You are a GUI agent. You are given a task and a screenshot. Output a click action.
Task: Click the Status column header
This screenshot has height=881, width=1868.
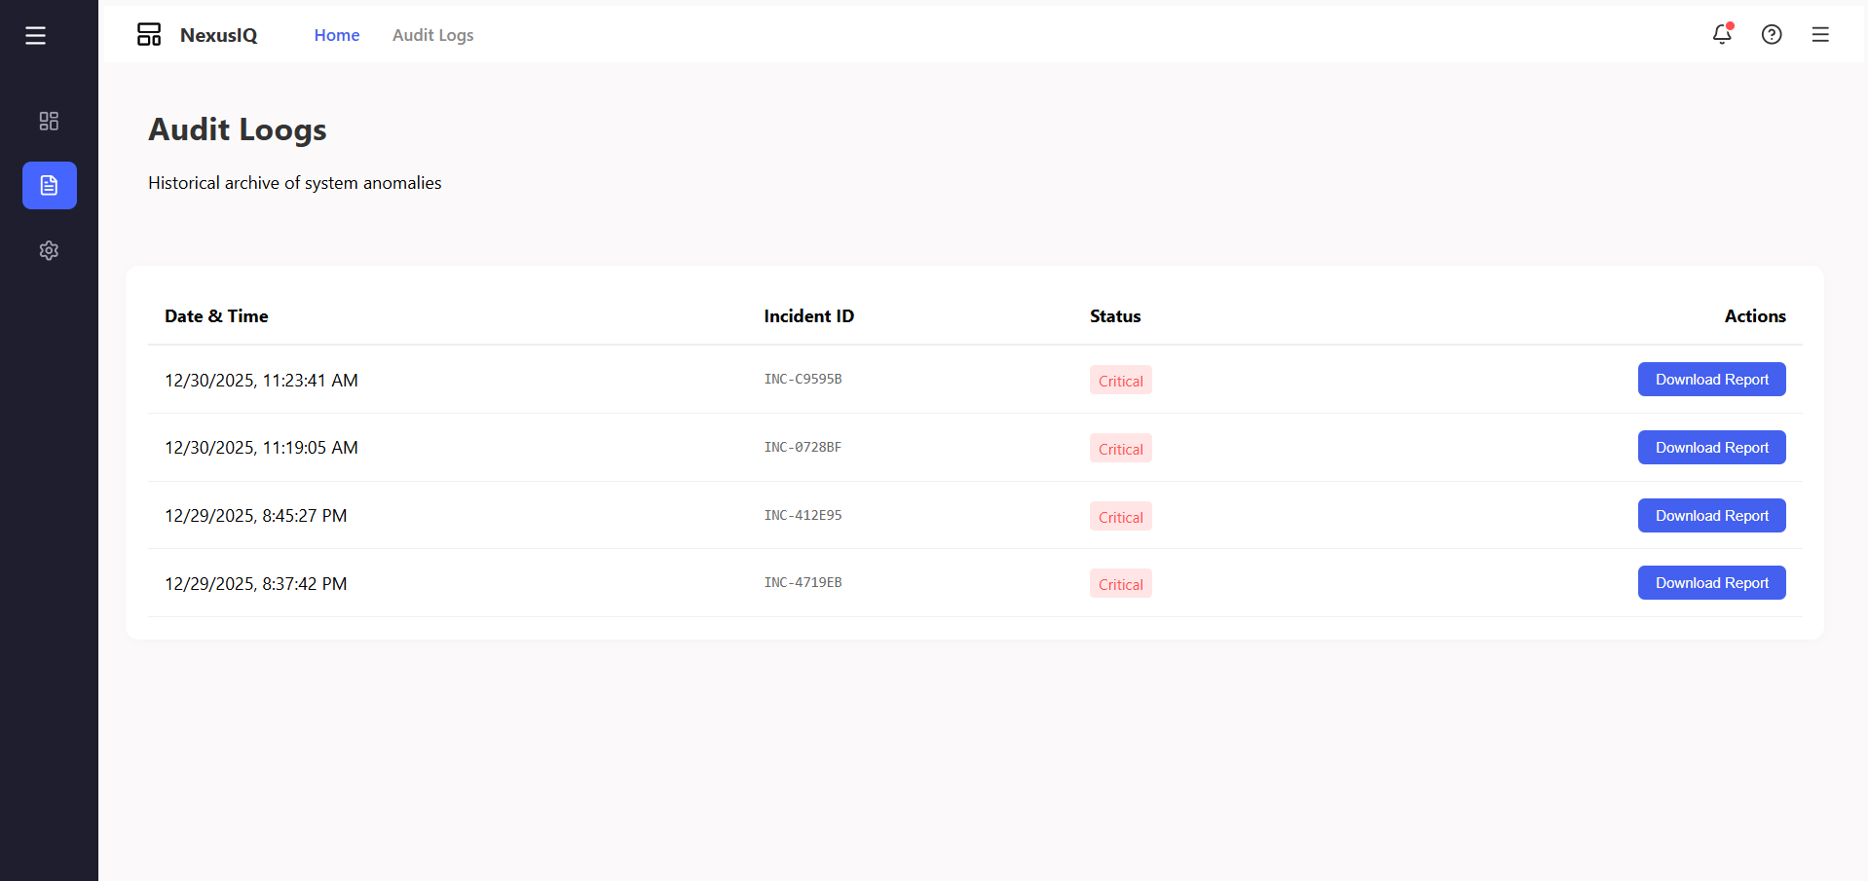(x=1115, y=316)
